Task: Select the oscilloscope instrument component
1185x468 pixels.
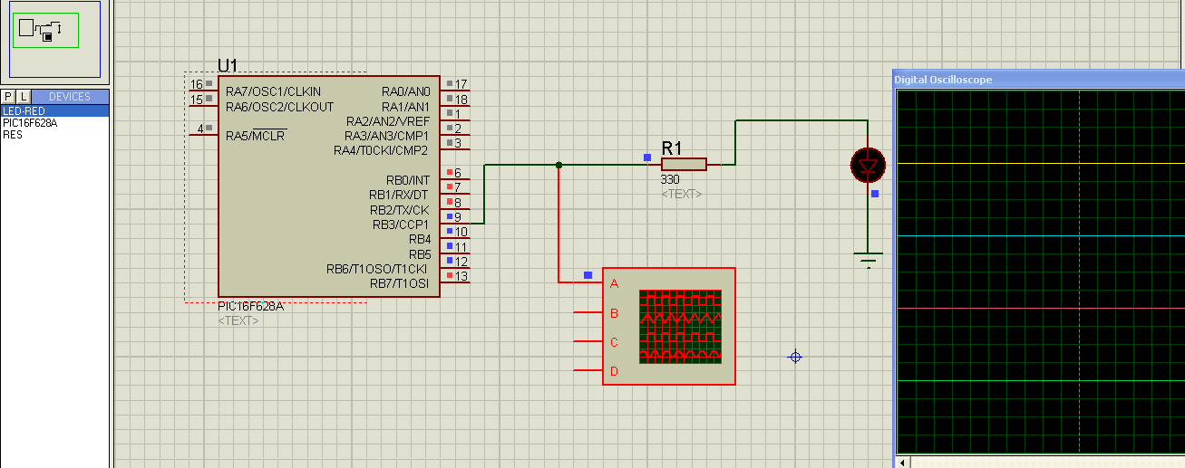Action: pyautogui.click(x=668, y=326)
